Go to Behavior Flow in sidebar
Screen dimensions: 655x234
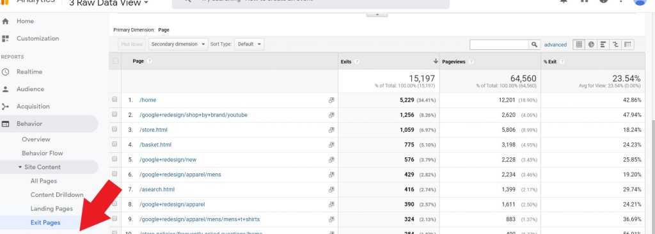pyautogui.click(x=43, y=153)
